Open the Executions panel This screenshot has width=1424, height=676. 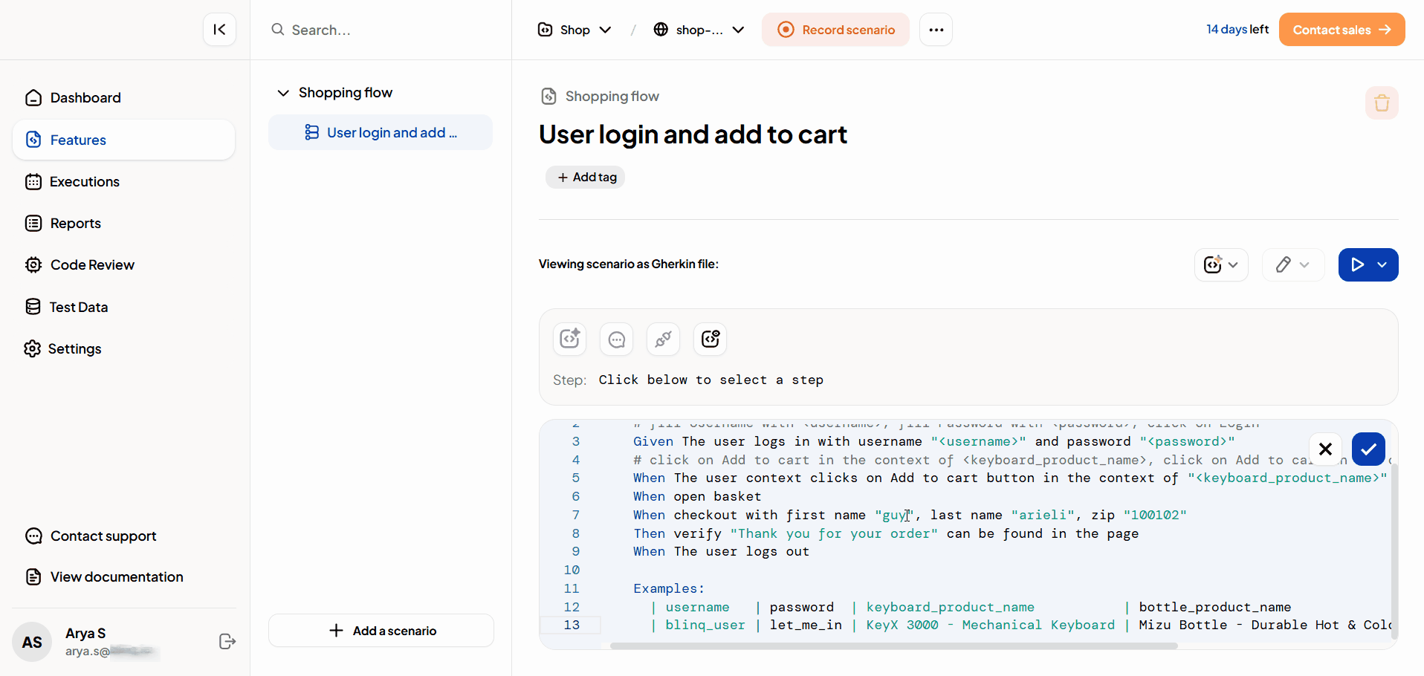click(x=84, y=181)
